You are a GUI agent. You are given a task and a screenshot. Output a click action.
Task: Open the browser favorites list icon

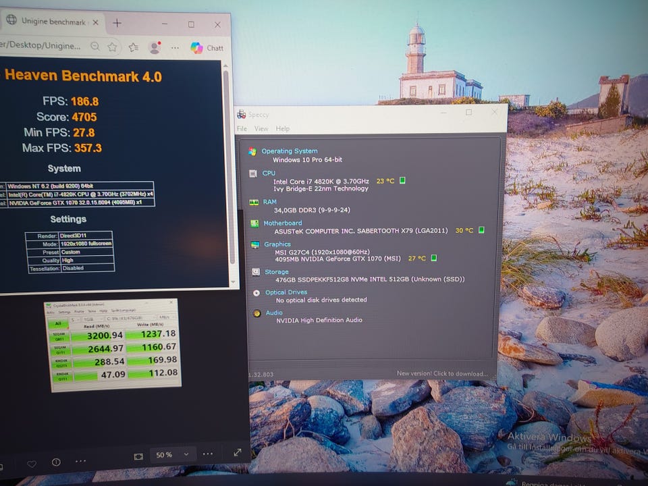[133, 47]
